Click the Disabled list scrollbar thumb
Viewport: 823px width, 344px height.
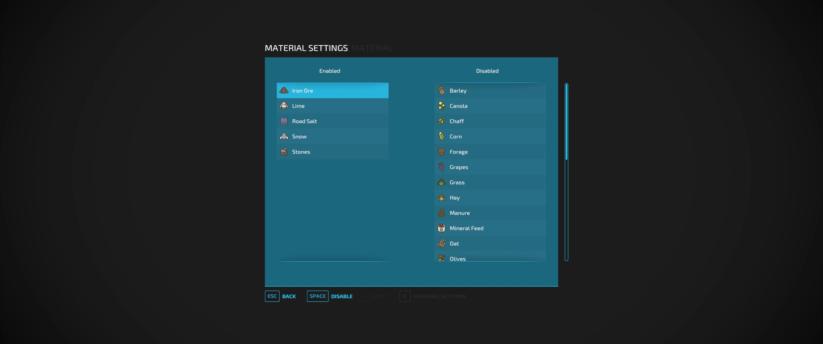click(567, 122)
